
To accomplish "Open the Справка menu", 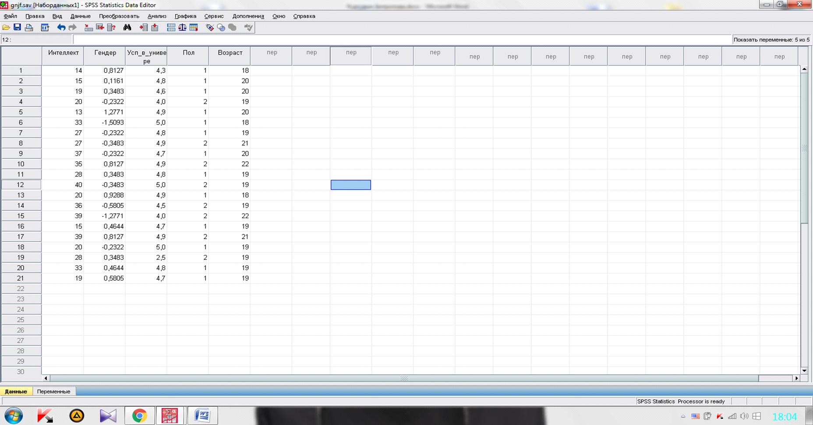I will click(304, 16).
